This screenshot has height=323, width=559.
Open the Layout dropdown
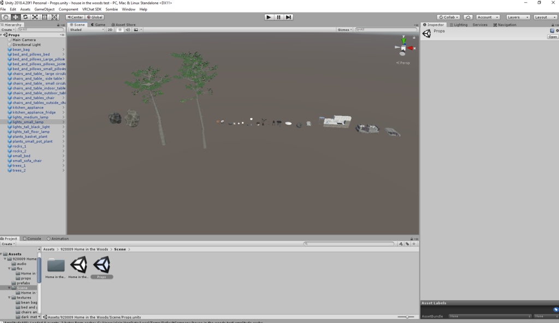click(545, 17)
